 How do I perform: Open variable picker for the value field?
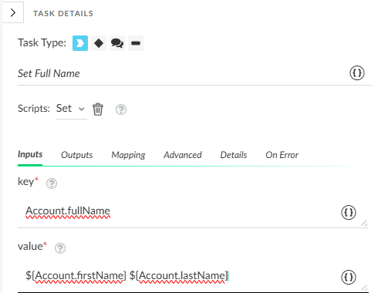pyautogui.click(x=349, y=278)
